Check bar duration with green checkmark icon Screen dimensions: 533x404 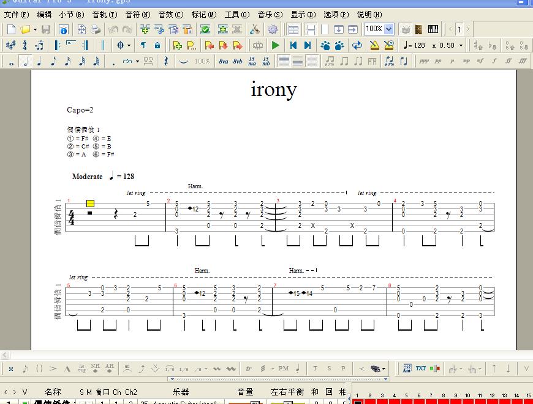205,29
